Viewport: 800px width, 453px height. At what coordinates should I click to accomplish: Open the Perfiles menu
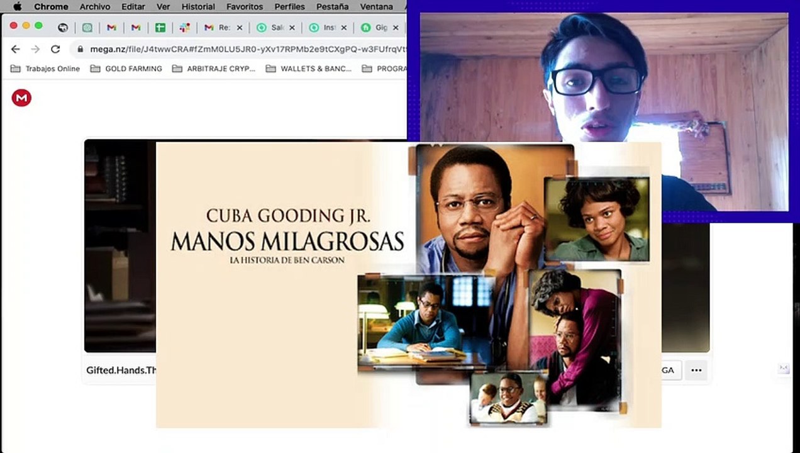click(289, 6)
